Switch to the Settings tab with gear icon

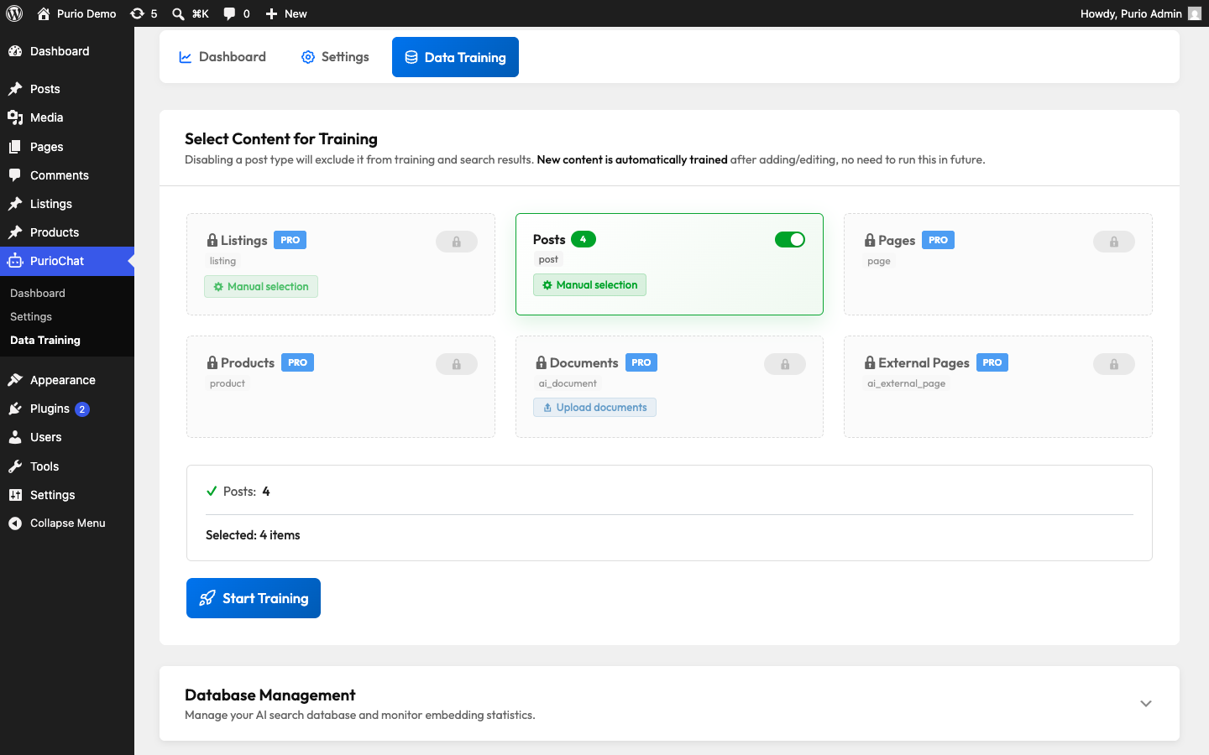click(x=335, y=57)
